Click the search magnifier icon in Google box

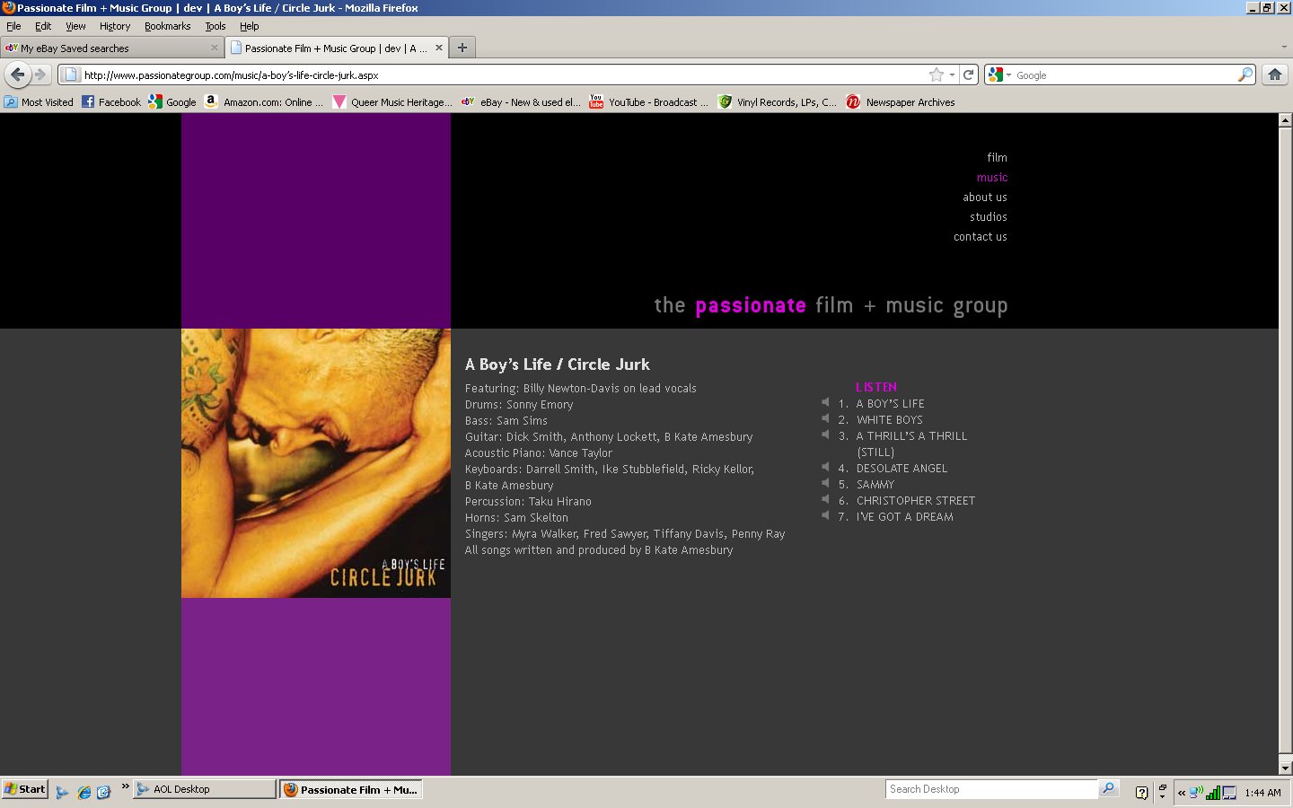(1245, 75)
